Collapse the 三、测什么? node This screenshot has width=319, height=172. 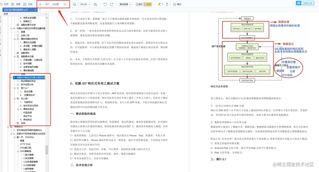pyautogui.click(x=15, y=88)
